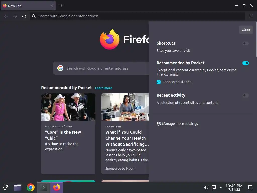
Task: Restore down the Firefox window
Action: pos(244,6)
